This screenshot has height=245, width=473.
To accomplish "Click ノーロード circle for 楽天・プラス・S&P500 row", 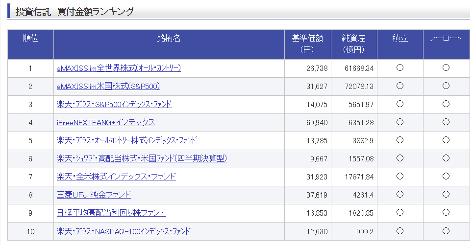I will click(x=446, y=104).
